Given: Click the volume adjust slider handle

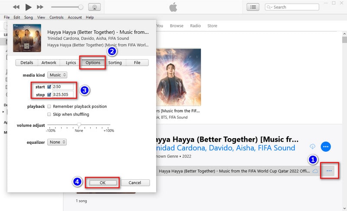Looking at the screenshot, I should click(x=79, y=125).
